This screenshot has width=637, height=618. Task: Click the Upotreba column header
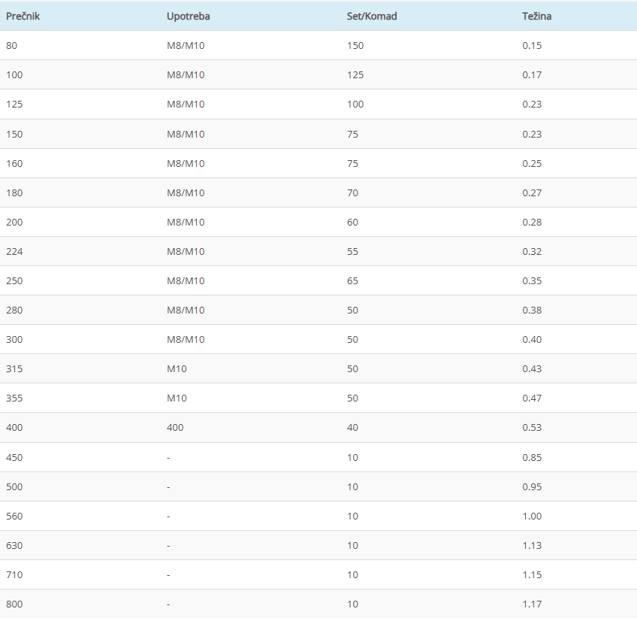pos(189,16)
